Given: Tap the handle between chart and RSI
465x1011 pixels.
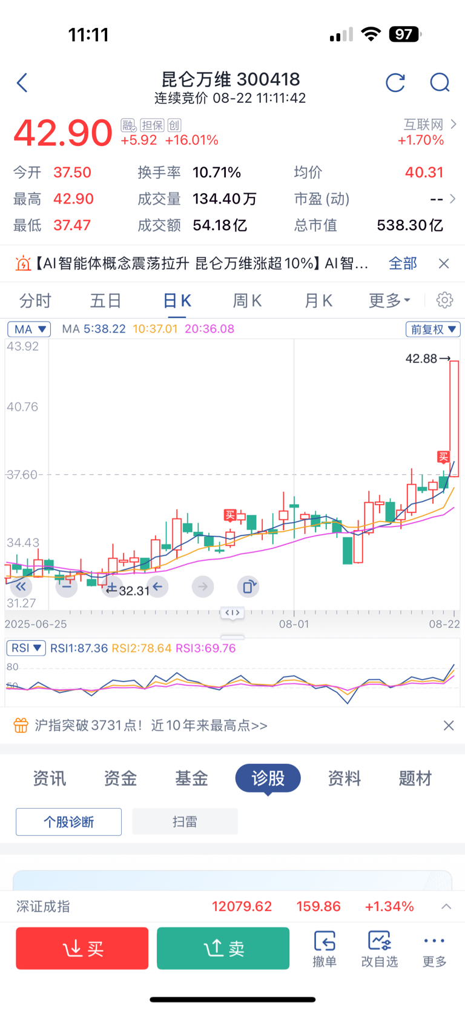Looking at the screenshot, I should coord(232,637).
